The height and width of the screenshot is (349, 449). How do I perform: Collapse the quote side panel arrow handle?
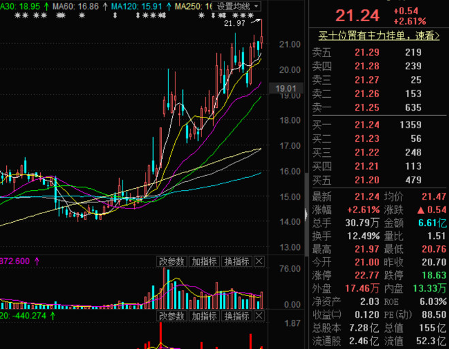point(306,214)
